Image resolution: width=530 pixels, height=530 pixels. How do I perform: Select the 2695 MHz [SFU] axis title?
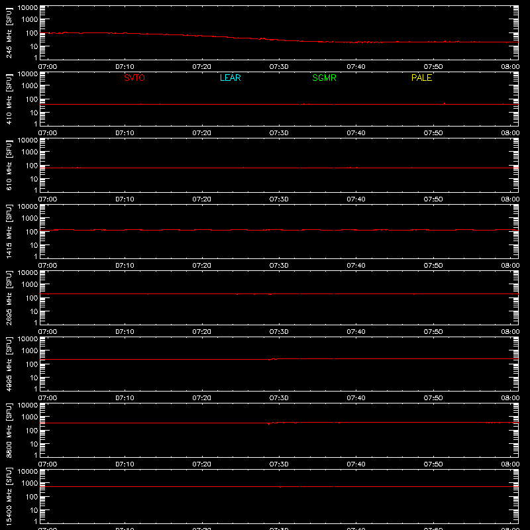tap(9, 297)
